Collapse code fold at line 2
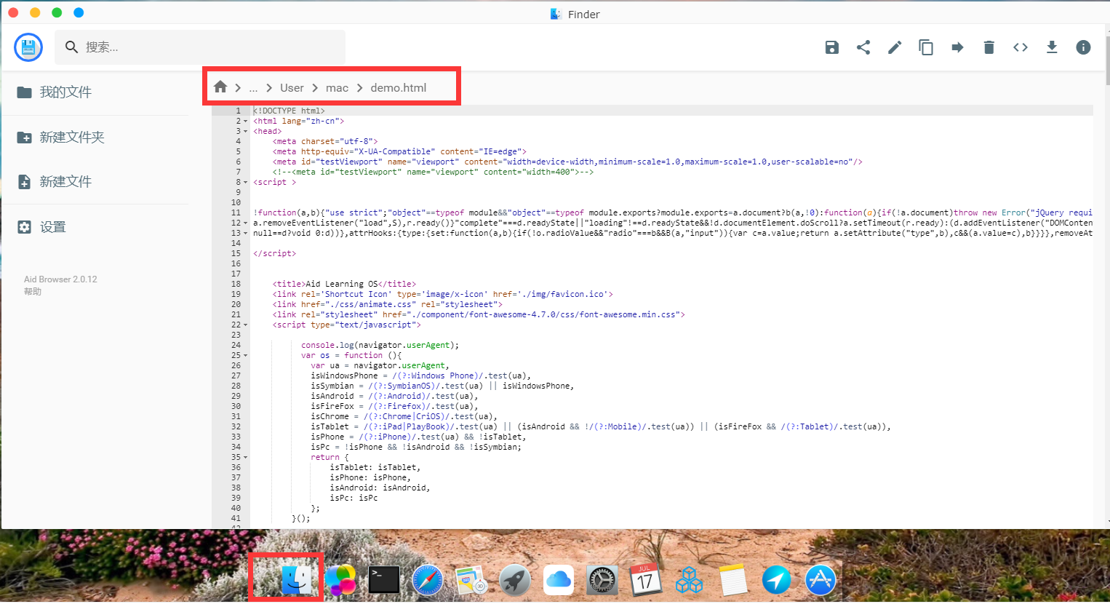 (x=246, y=122)
